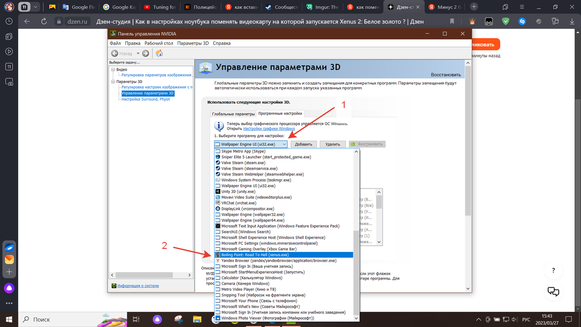Click scroll-down arrow of program list
581x327 pixels.
click(x=357, y=318)
